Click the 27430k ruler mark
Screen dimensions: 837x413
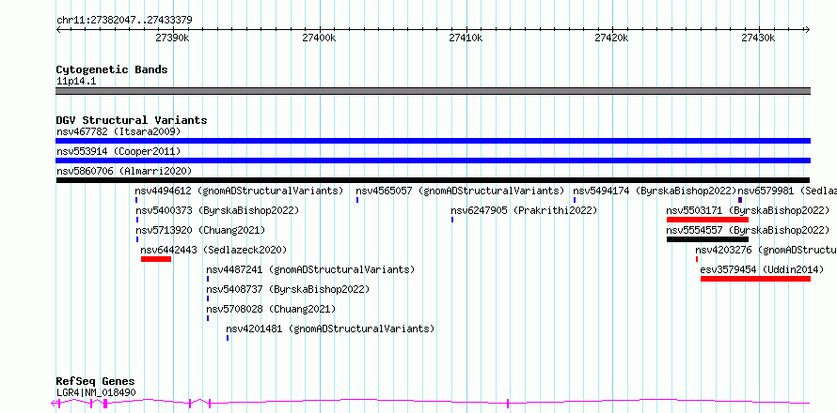(758, 38)
